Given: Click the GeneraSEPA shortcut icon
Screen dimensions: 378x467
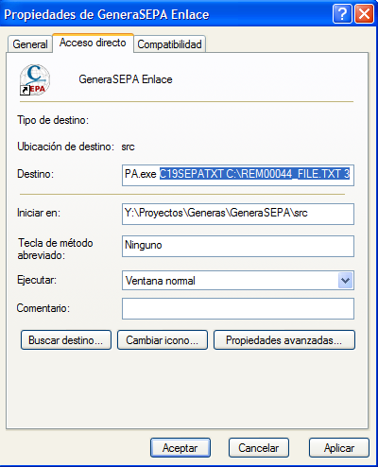Looking at the screenshot, I should [35, 79].
